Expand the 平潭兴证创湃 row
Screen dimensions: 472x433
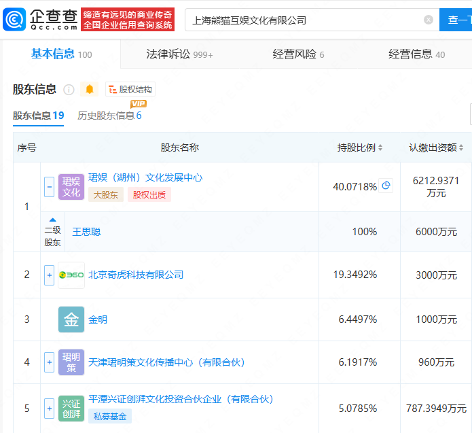point(50,409)
